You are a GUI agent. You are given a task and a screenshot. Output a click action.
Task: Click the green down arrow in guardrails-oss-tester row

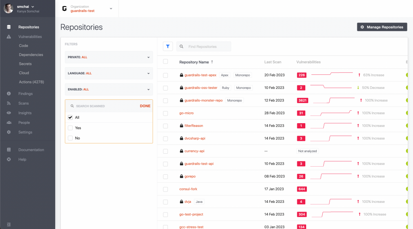(358, 88)
